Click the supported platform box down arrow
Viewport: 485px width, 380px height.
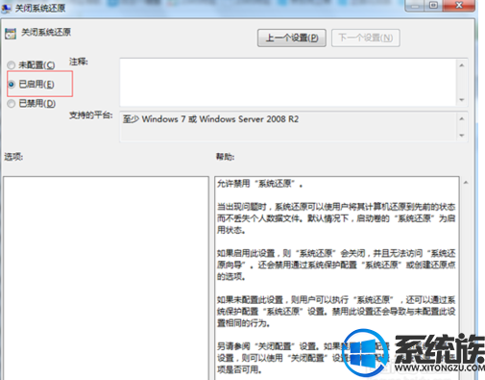[x=462, y=135]
